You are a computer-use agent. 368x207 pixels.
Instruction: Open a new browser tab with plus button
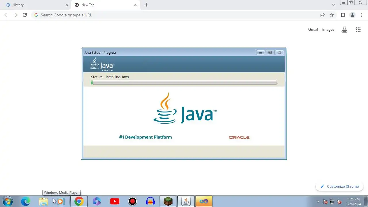pyautogui.click(x=146, y=5)
